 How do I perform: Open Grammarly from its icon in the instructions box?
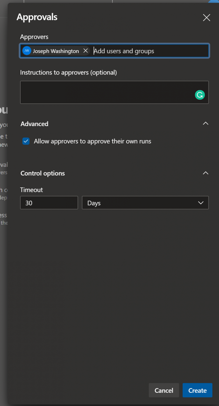tap(200, 95)
